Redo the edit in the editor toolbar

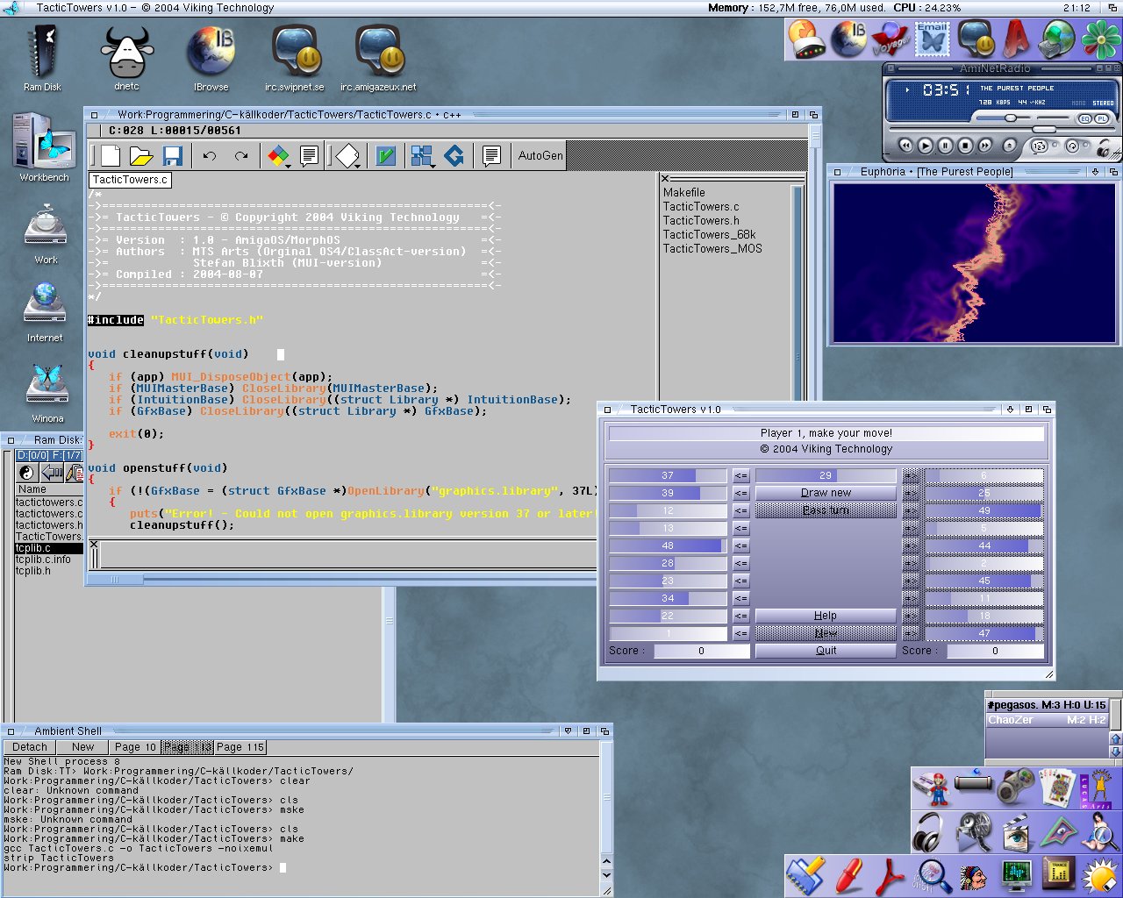pyautogui.click(x=241, y=156)
